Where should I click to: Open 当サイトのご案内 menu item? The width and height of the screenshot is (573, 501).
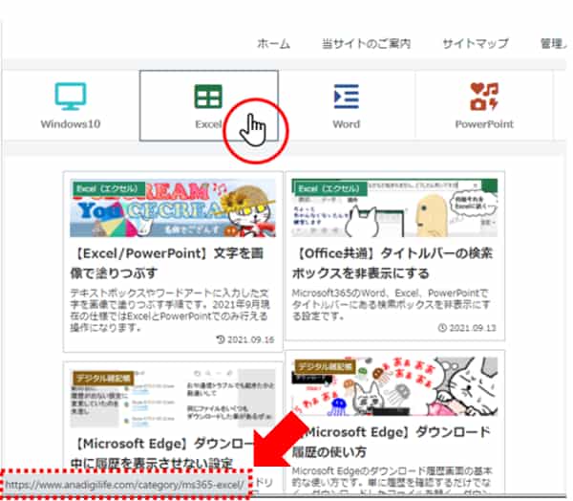click(366, 44)
